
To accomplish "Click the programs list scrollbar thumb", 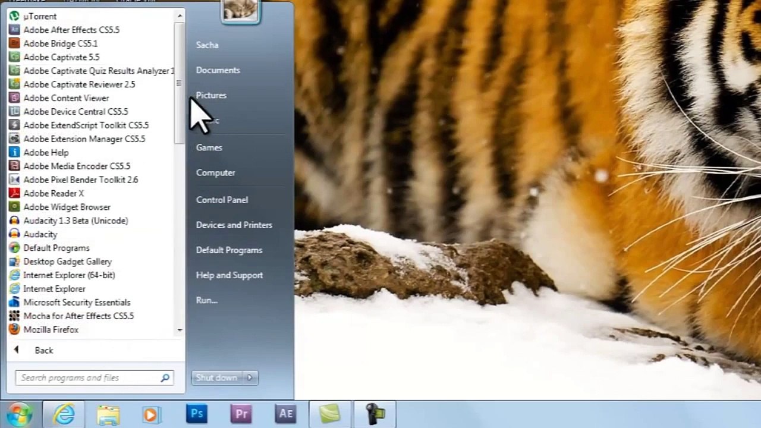I will click(180, 83).
